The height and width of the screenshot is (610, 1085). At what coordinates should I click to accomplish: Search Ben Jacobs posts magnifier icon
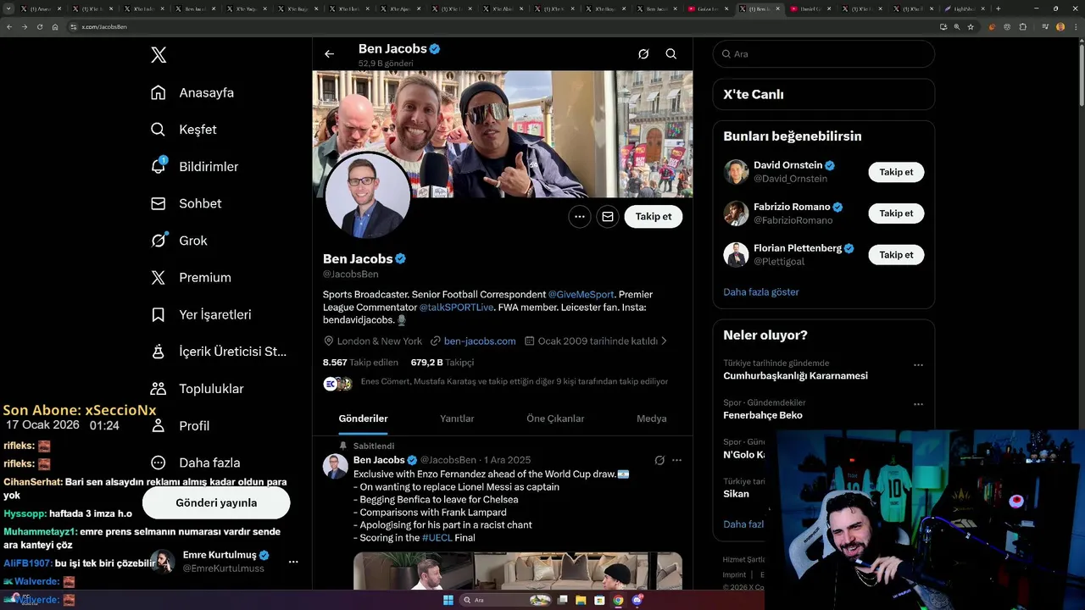(670, 54)
